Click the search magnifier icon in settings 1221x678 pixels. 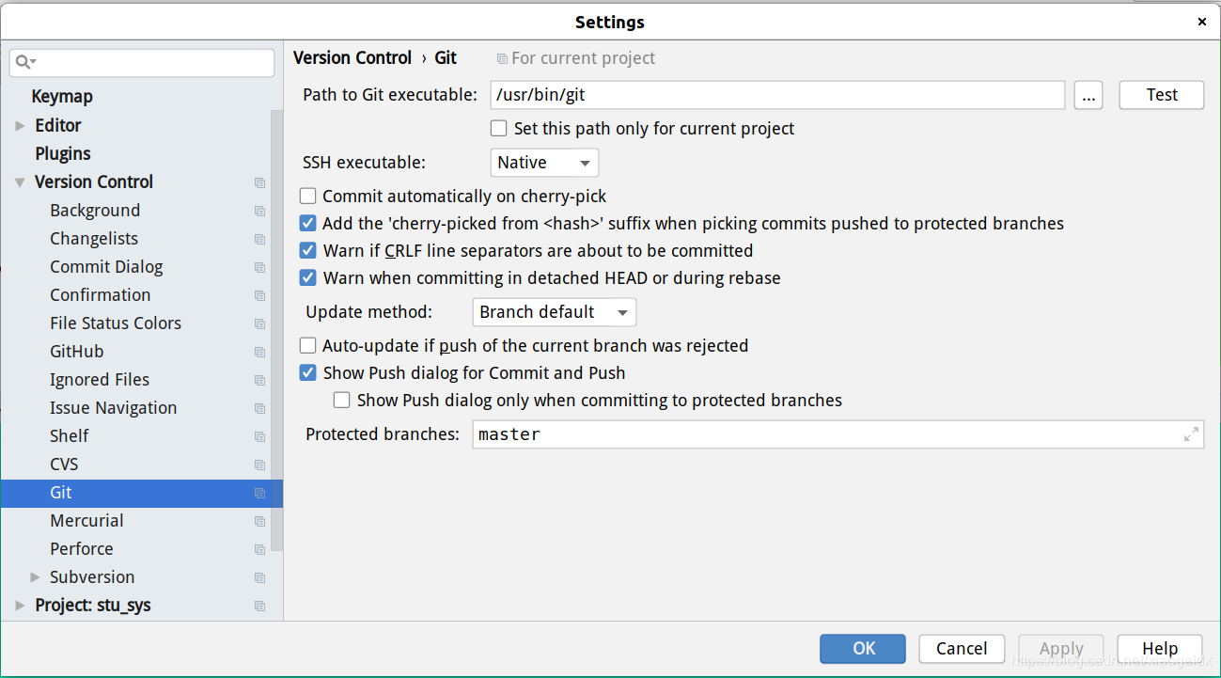coord(24,63)
